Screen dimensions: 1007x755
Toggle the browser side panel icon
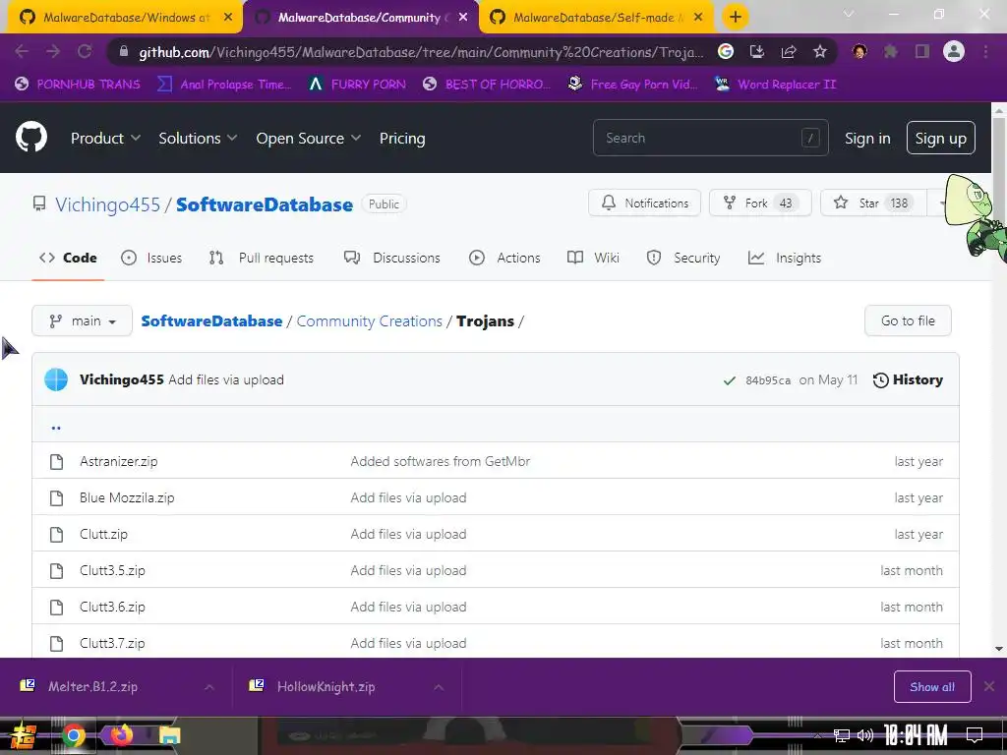922,51
